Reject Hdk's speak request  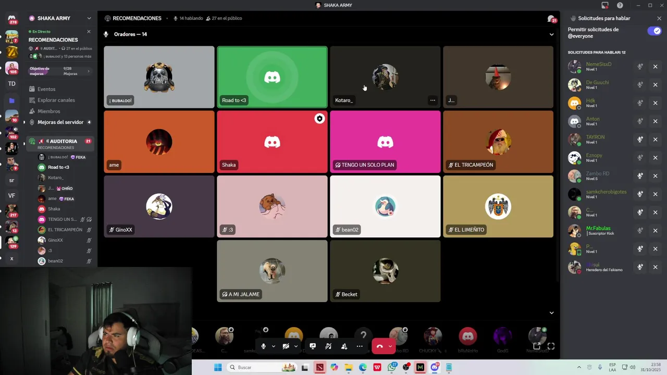click(x=656, y=103)
